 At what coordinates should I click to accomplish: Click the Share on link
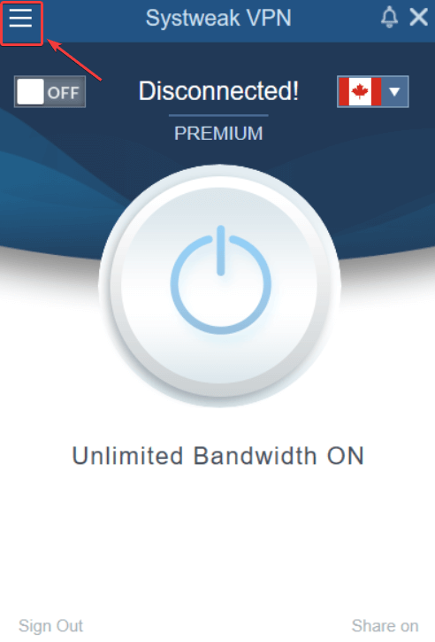(x=385, y=626)
